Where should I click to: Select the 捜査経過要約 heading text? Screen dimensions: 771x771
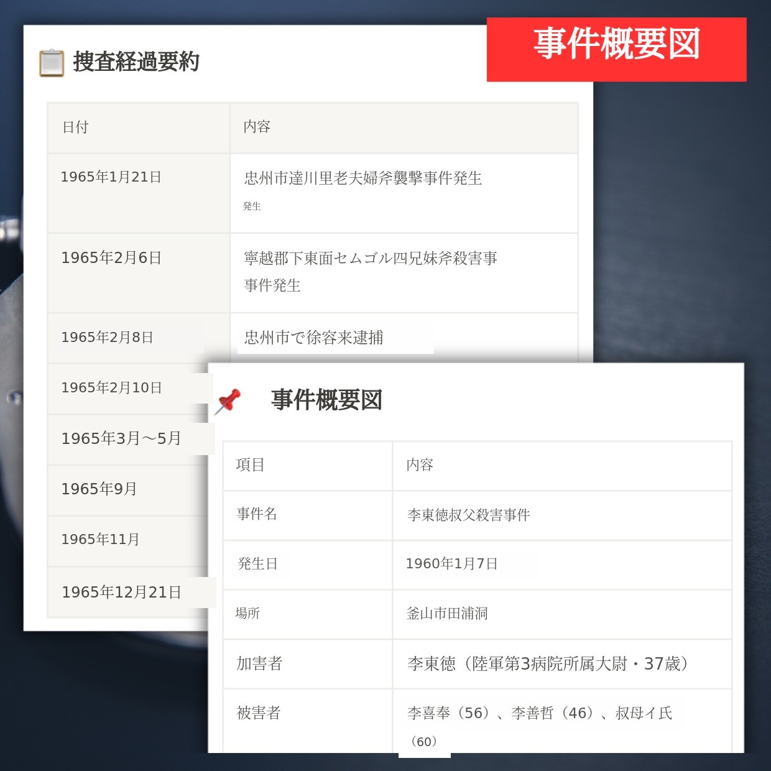point(136,62)
